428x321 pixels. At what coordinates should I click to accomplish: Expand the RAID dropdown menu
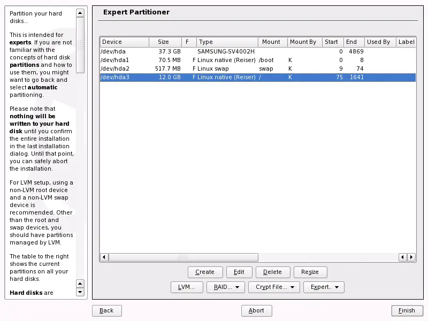pyautogui.click(x=225, y=287)
